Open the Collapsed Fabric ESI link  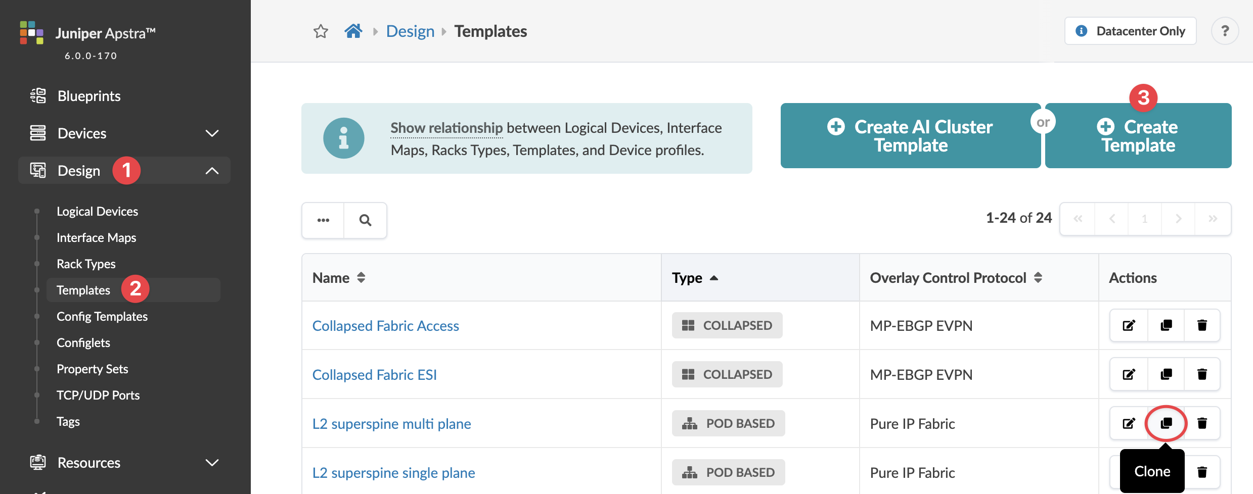[374, 375]
